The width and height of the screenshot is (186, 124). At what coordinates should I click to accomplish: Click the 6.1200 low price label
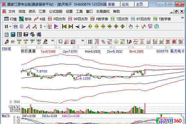[x=85, y=78]
